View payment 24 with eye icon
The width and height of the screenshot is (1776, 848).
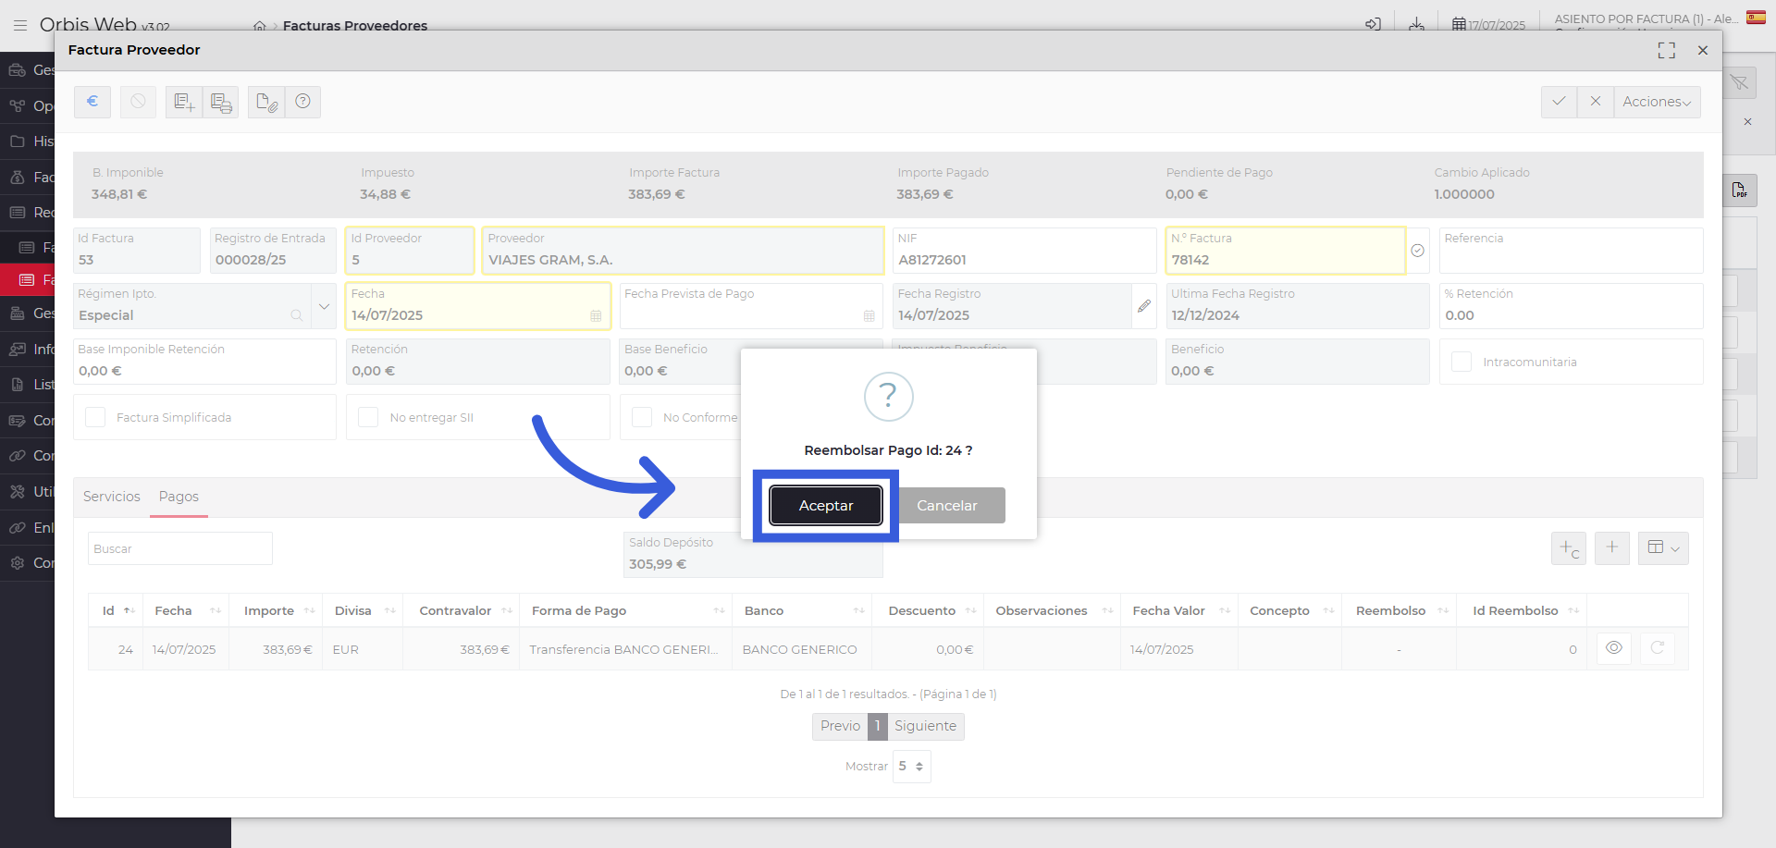click(1613, 648)
